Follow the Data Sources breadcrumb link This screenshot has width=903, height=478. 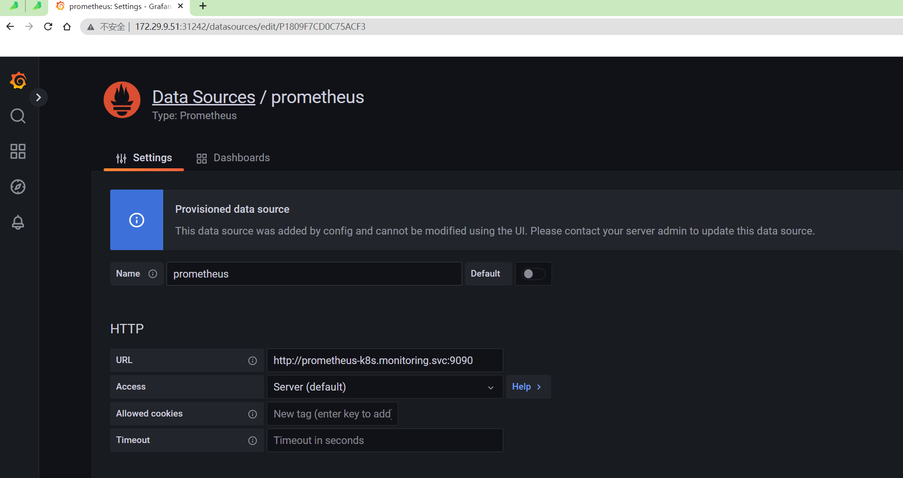click(204, 97)
